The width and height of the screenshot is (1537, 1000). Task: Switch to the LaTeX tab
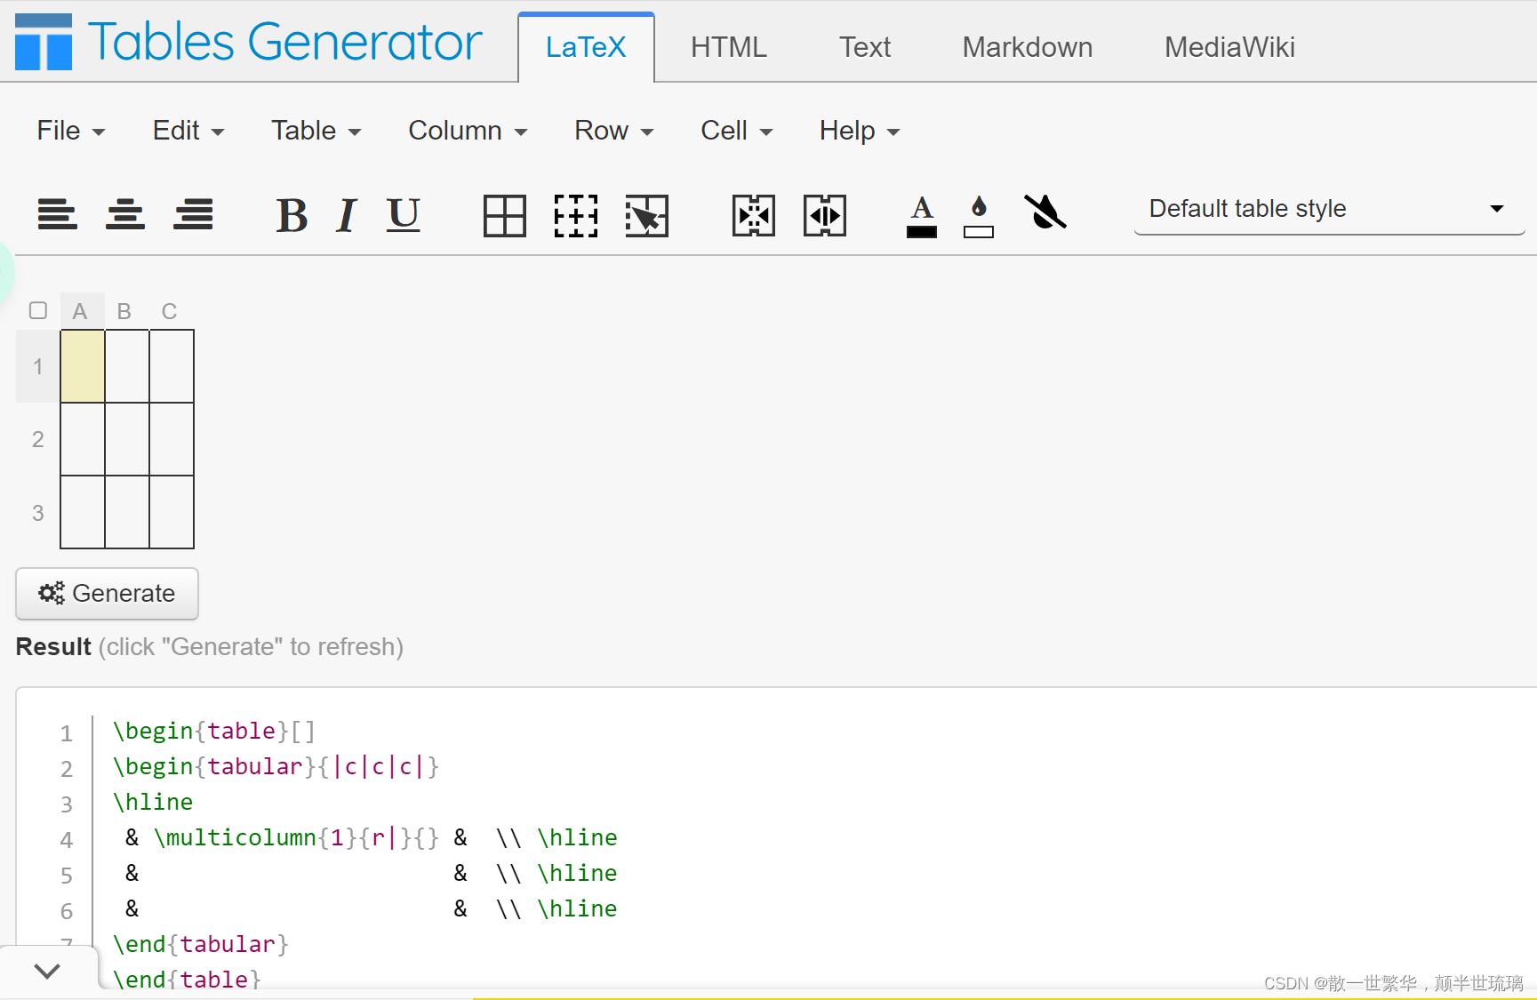586,47
